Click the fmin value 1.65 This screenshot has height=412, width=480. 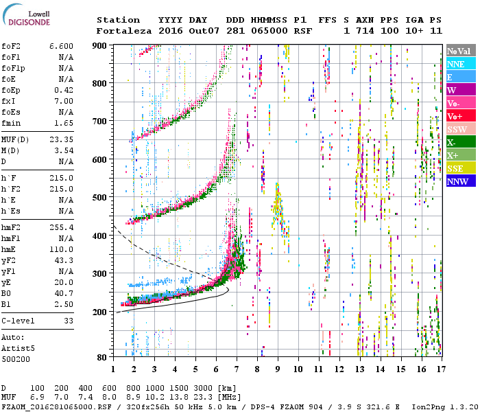(64, 123)
